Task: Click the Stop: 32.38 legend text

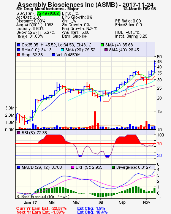Action: (32, 55)
